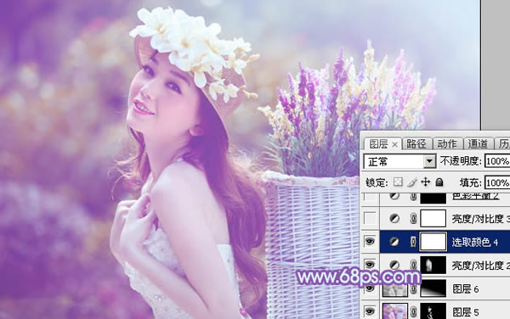Click mask link icon of 图层 5
The height and width of the screenshot is (319, 510).
tap(413, 312)
